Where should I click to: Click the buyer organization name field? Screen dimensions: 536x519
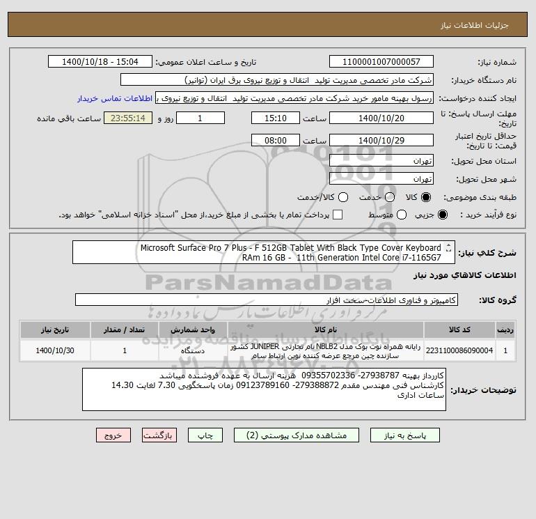(x=277, y=80)
